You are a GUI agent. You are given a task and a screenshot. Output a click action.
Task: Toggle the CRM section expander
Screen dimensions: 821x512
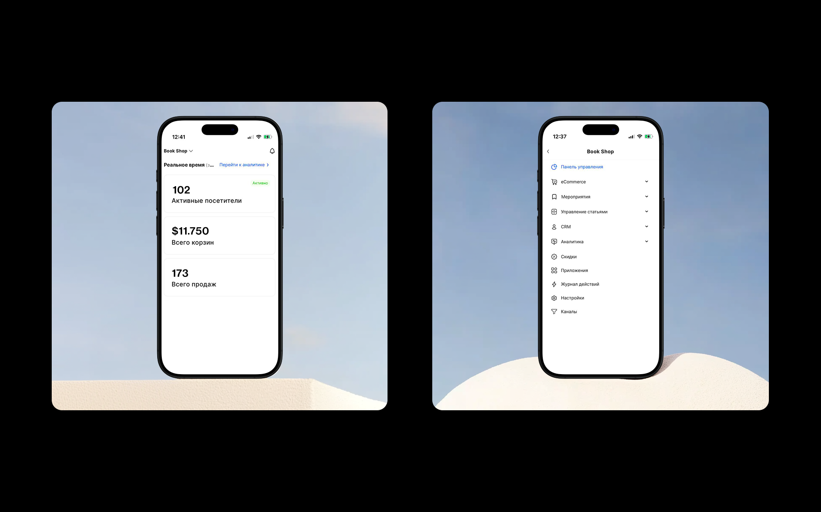pos(646,226)
